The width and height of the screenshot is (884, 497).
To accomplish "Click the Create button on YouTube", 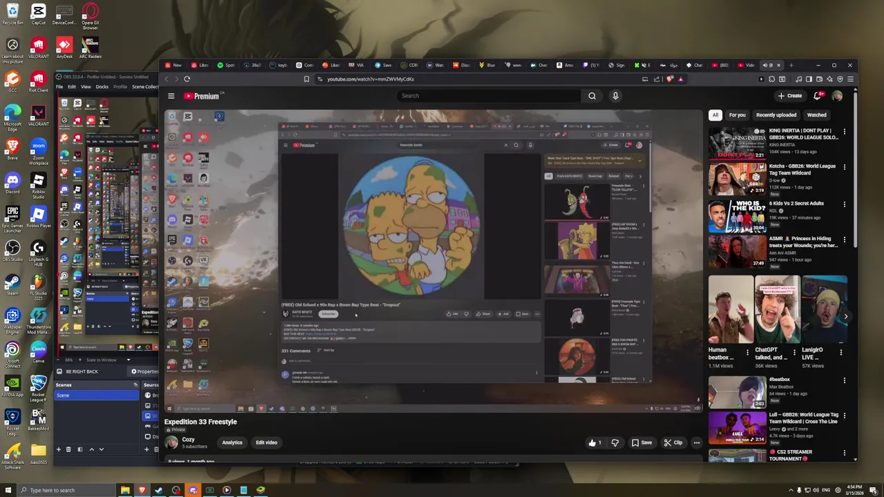I will click(790, 96).
